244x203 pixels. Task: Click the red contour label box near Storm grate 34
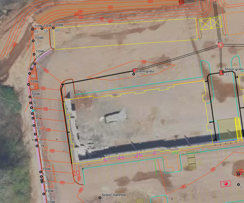144,62
